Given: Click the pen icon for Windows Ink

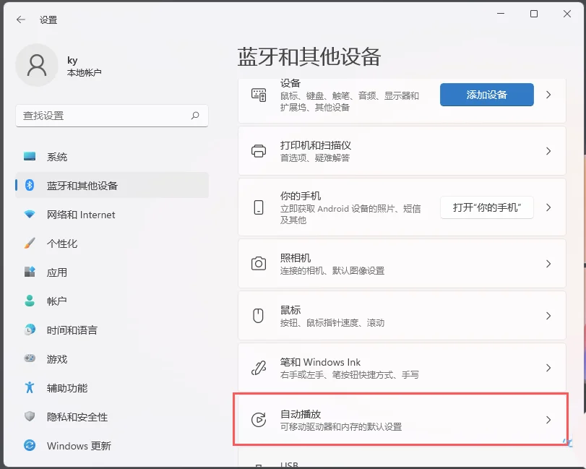Looking at the screenshot, I should coord(259,368).
